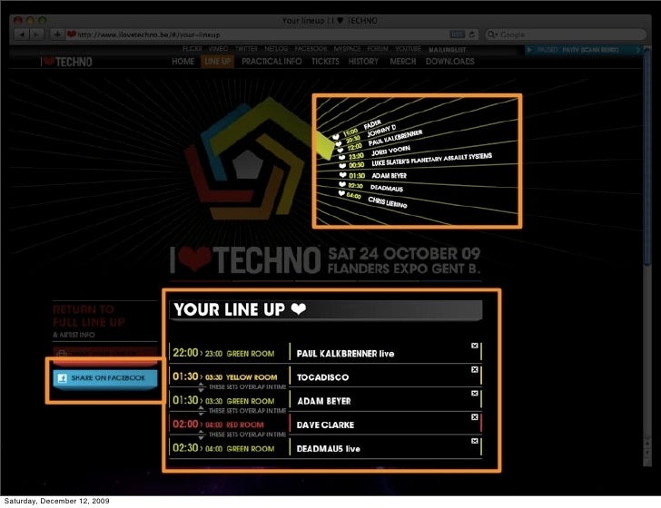Screen dimensions: 661x508
Task: Follow the MYSPACE link in top bar
Action: (348, 49)
